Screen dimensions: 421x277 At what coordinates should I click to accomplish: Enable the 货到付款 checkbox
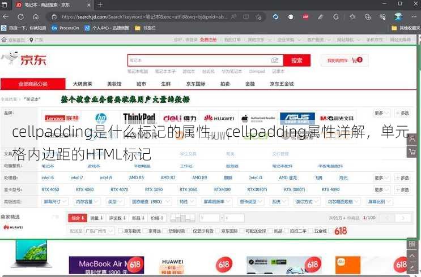(165, 231)
